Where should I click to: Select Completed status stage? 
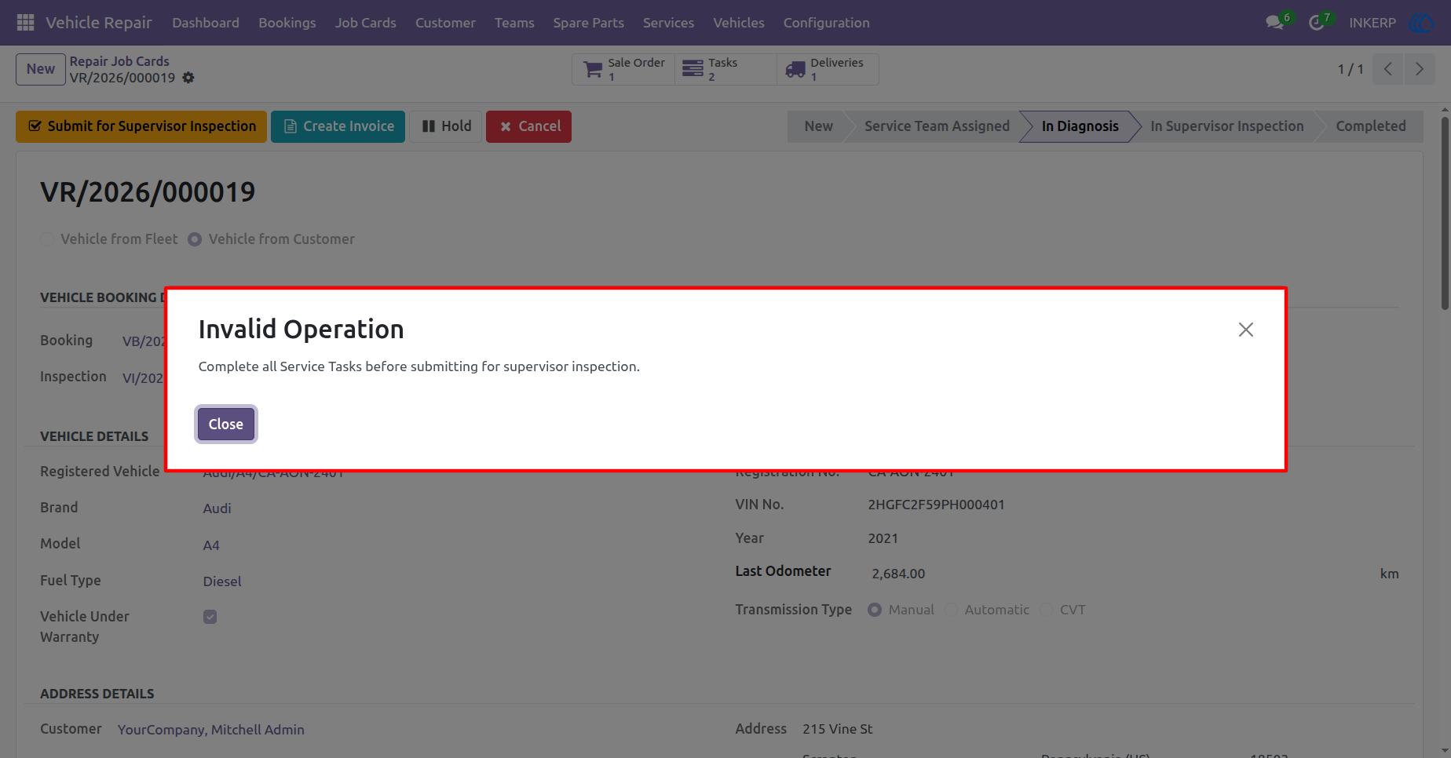[x=1370, y=126]
